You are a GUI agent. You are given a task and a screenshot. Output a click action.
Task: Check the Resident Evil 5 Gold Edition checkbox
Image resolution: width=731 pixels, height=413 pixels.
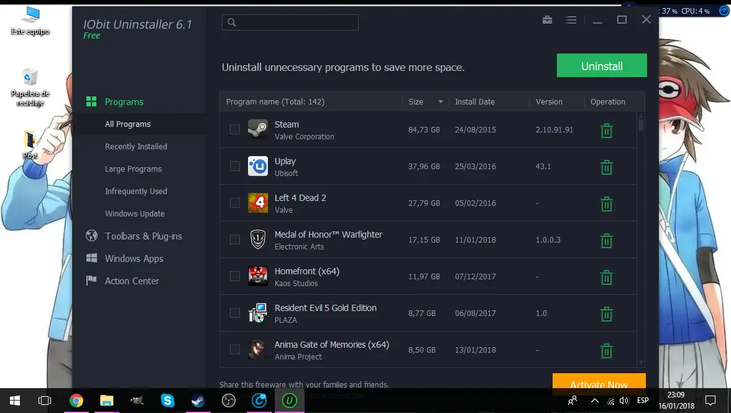235,313
